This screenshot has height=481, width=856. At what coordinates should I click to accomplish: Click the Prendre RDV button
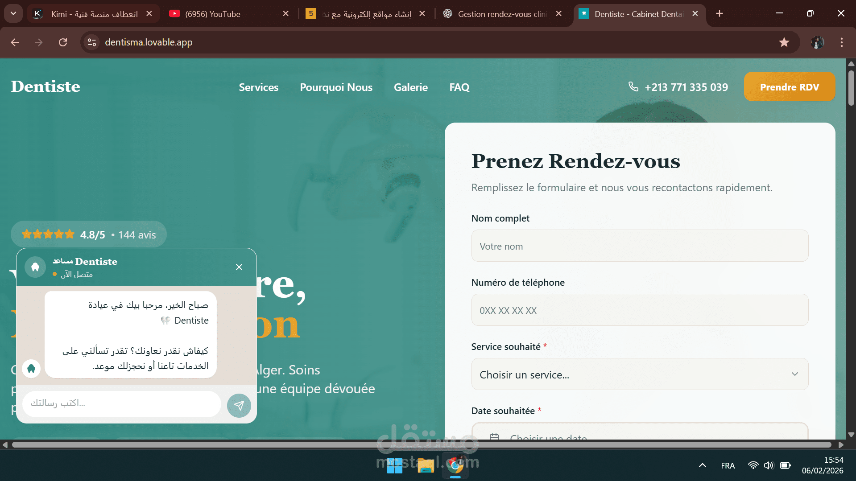pyautogui.click(x=789, y=86)
